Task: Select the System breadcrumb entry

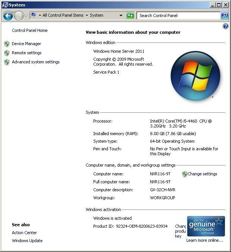Action: click(x=97, y=15)
